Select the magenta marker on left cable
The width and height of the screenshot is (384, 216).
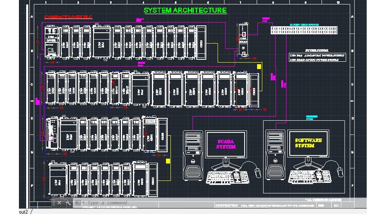[x=37, y=101]
